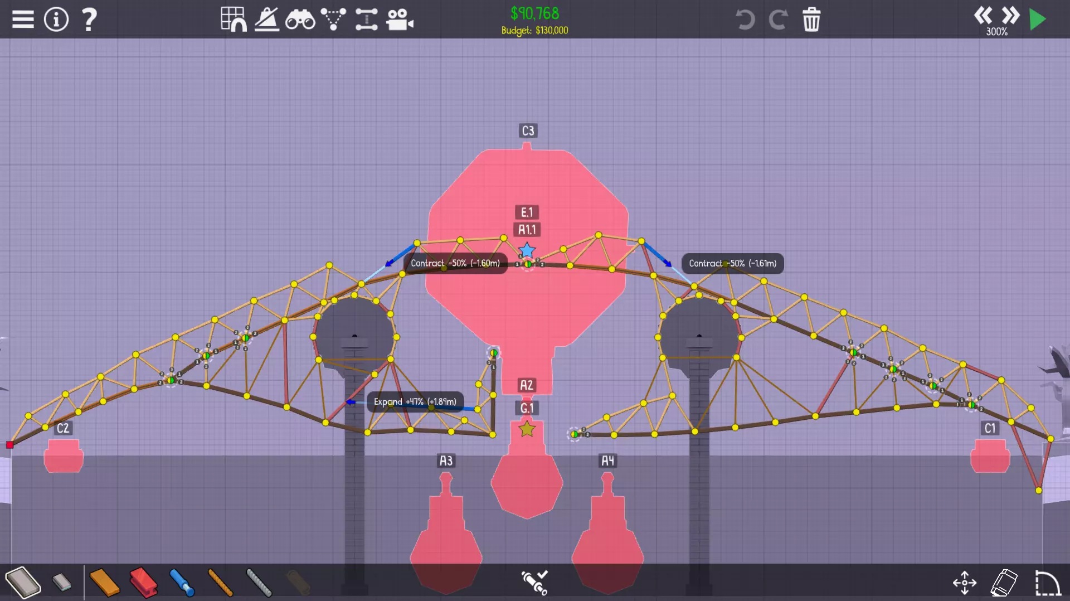Image resolution: width=1070 pixels, height=601 pixels.
Task: Select the grey cable material
Action: pos(259,583)
